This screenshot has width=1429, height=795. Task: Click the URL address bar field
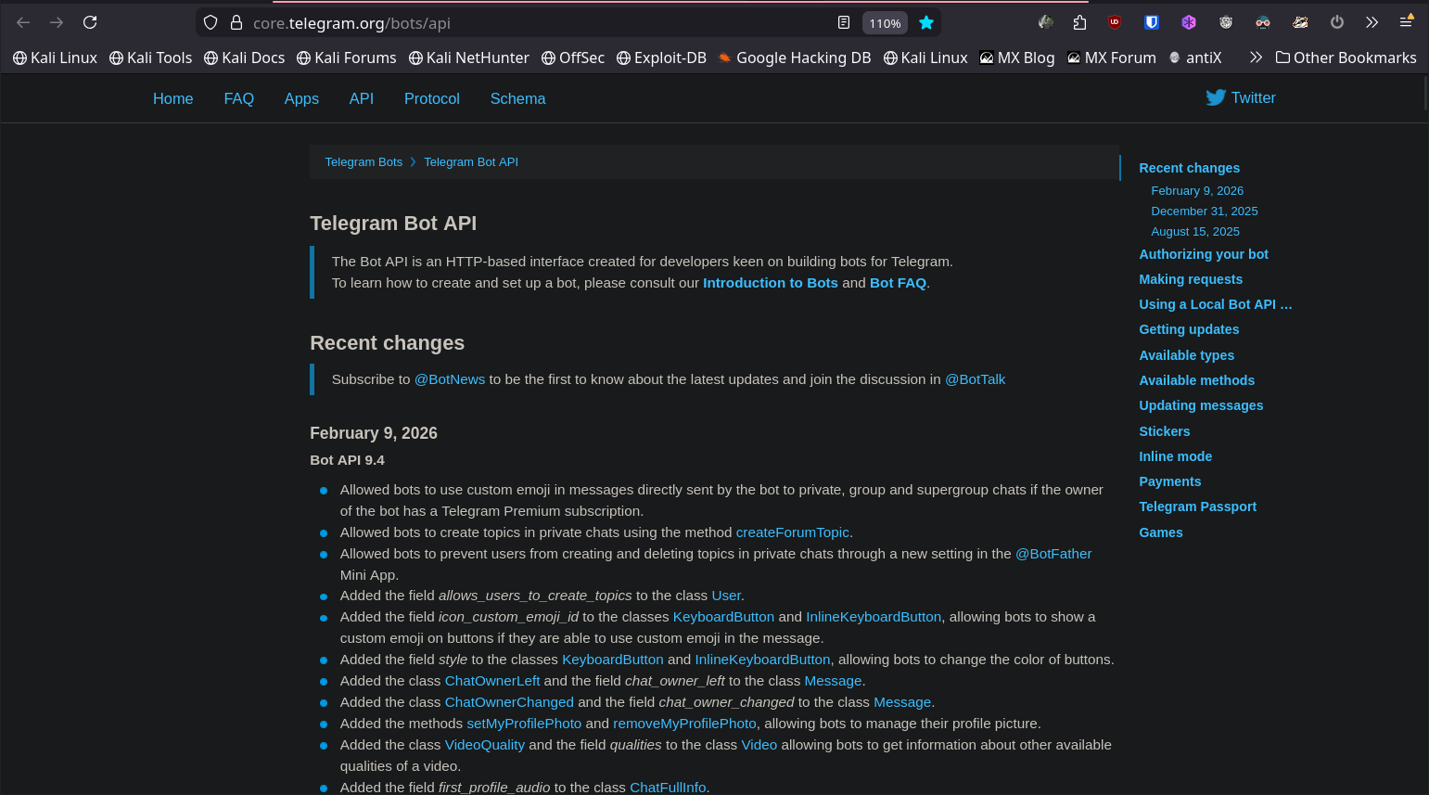pyautogui.click(x=538, y=23)
